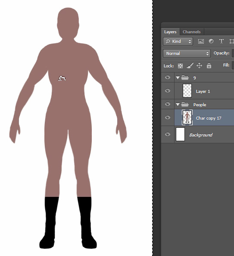Screen dimensions: 234x256
Task: Toggle visibility of Layer 1
Action: click(168, 91)
